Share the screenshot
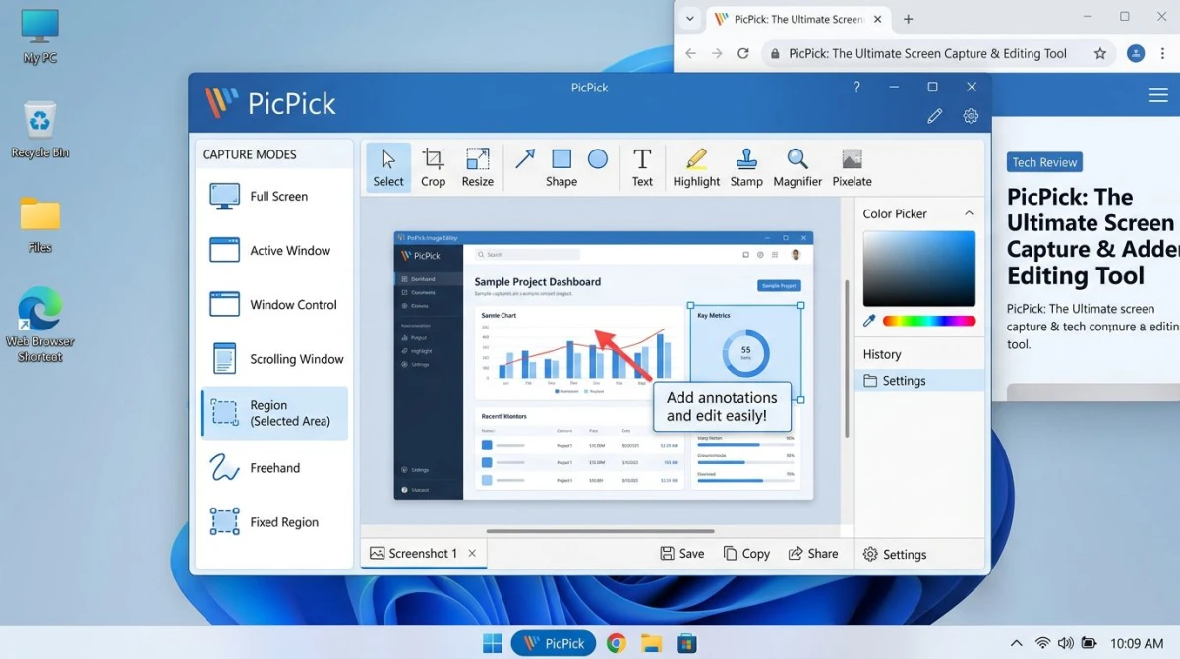The width and height of the screenshot is (1180, 659). click(x=813, y=554)
